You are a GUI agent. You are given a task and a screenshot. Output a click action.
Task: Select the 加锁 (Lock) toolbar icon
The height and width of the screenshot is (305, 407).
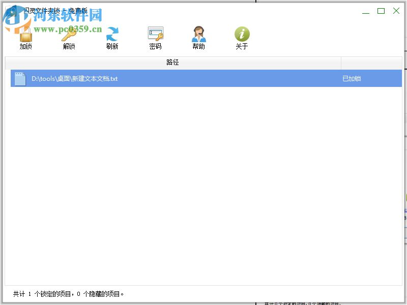pos(25,35)
